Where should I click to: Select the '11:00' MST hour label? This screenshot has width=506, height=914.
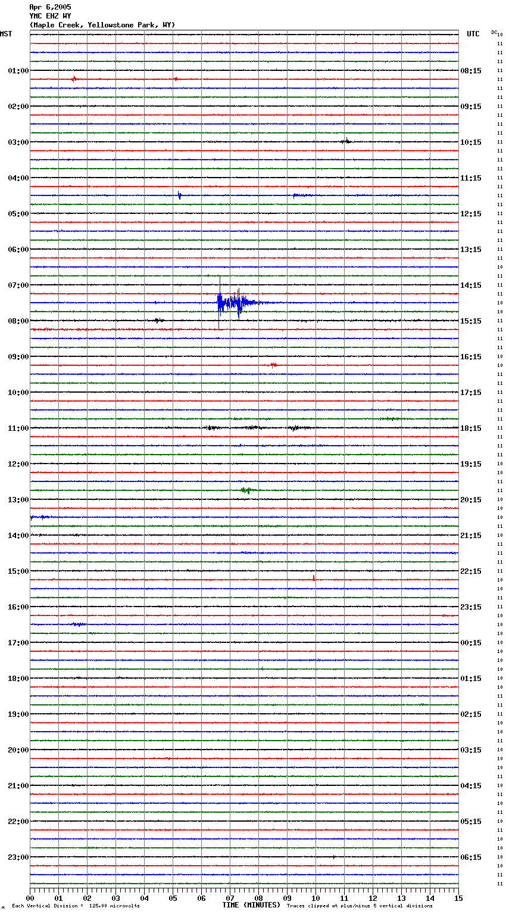click(18, 428)
